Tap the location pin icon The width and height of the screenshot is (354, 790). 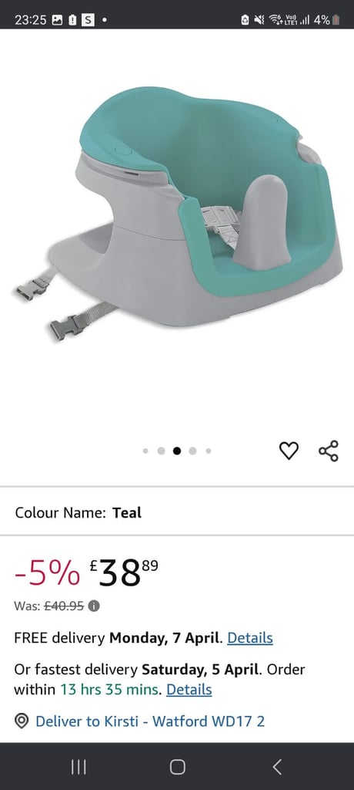pos(21,721)
